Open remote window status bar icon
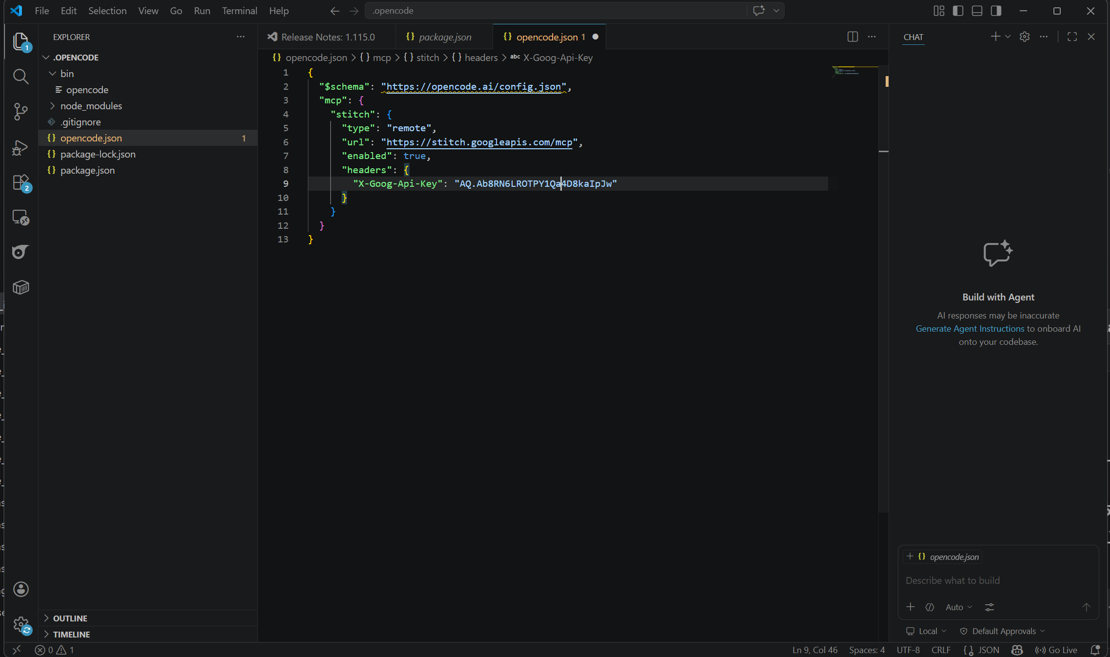Image resolution: width=1110 pixels, height=657 pixels. 17,650
